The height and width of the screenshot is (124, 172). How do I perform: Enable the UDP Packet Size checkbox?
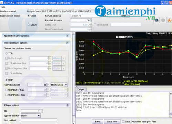7,95
